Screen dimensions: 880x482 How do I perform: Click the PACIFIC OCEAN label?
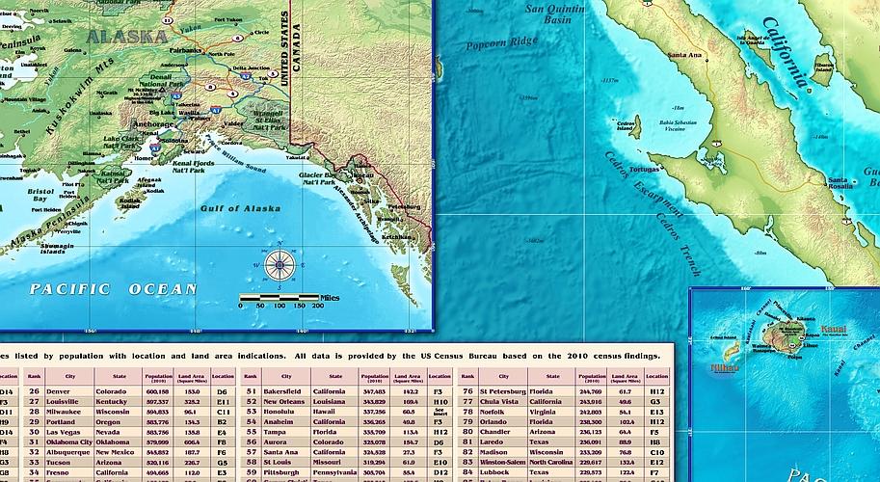[x=114, y=289]
